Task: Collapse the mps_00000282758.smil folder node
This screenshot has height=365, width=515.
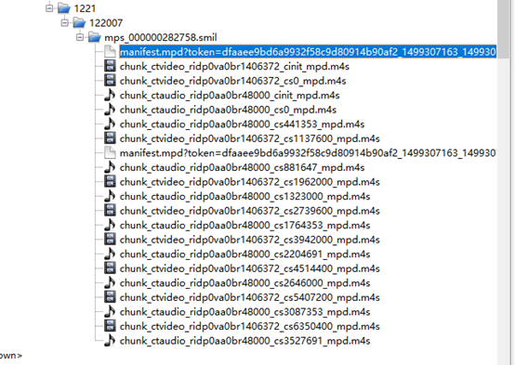Action: (x=80, y=37)
